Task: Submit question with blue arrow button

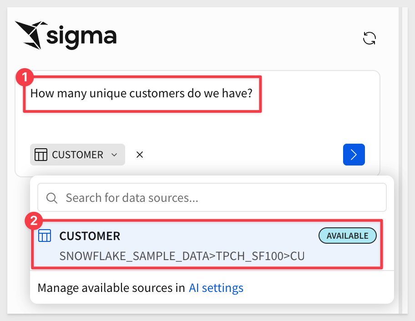Action: [354, 155]
